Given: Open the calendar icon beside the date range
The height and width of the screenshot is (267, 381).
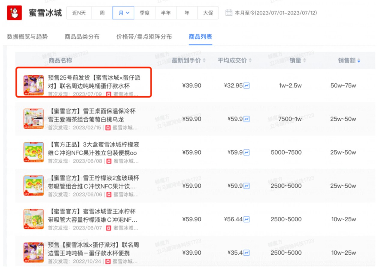Looking at the screenshot, I should pos(229,13).
